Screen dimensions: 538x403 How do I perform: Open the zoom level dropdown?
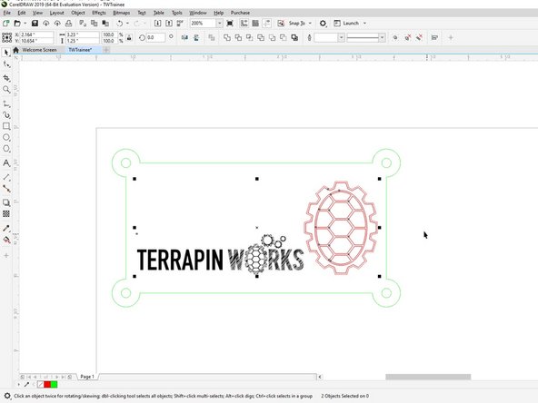[x=219, y=24]
